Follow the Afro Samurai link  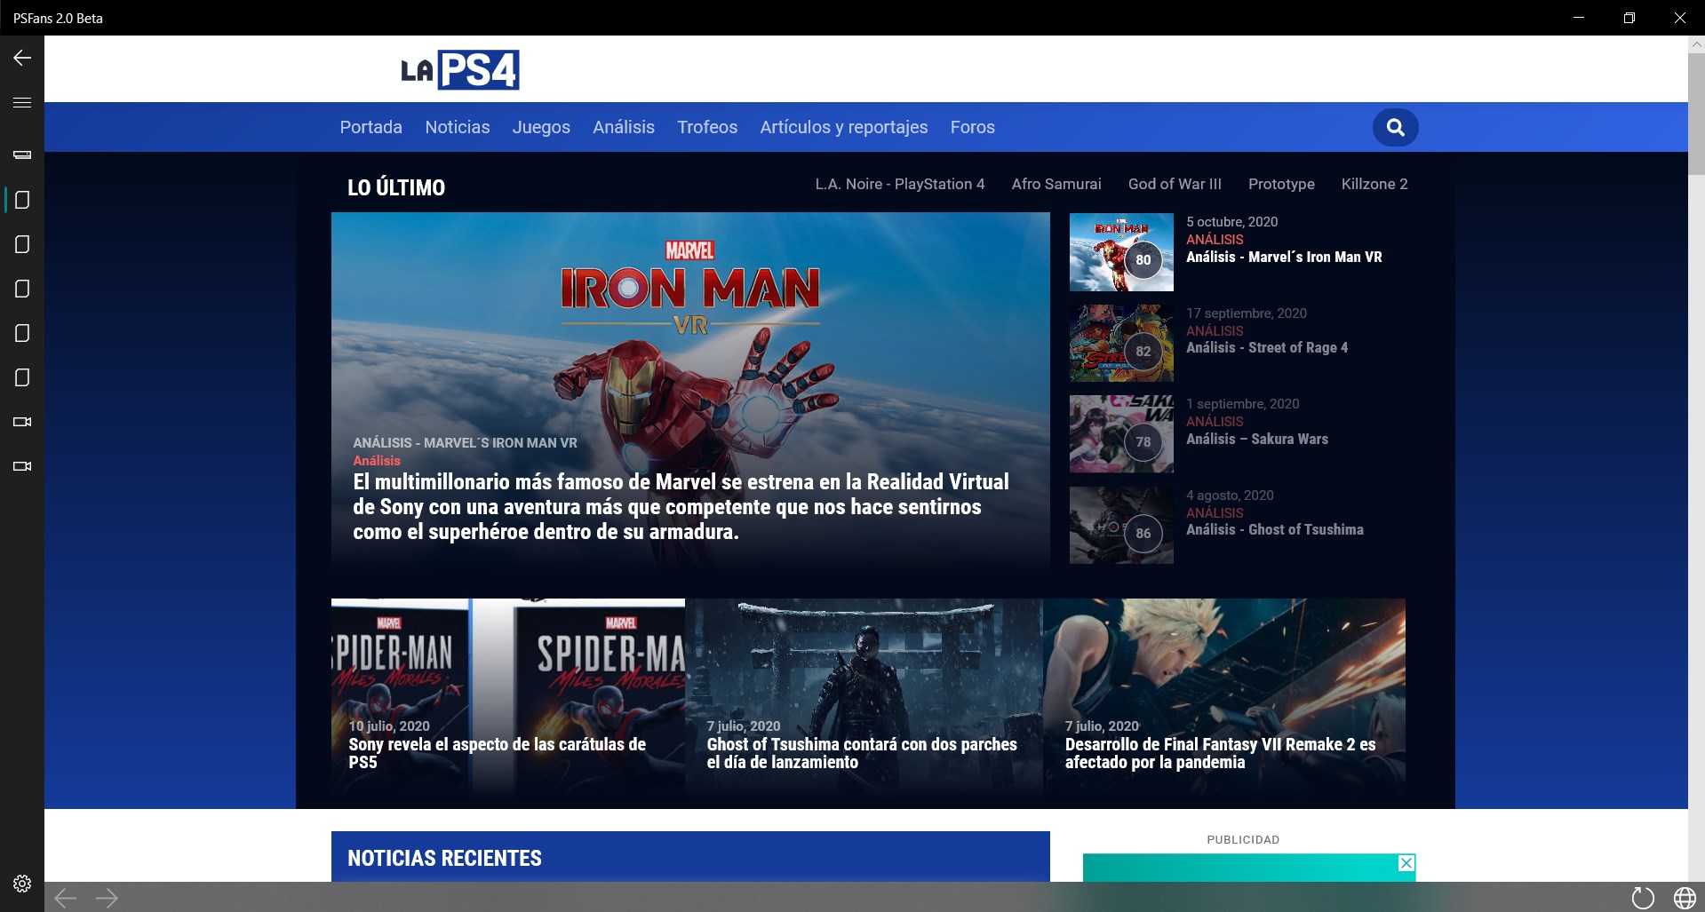coord(1056,184)
